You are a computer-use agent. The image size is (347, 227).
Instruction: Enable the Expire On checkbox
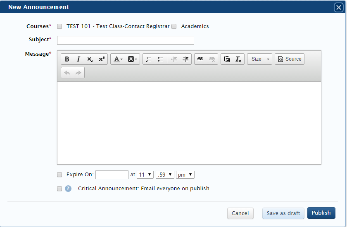[59, 175]
